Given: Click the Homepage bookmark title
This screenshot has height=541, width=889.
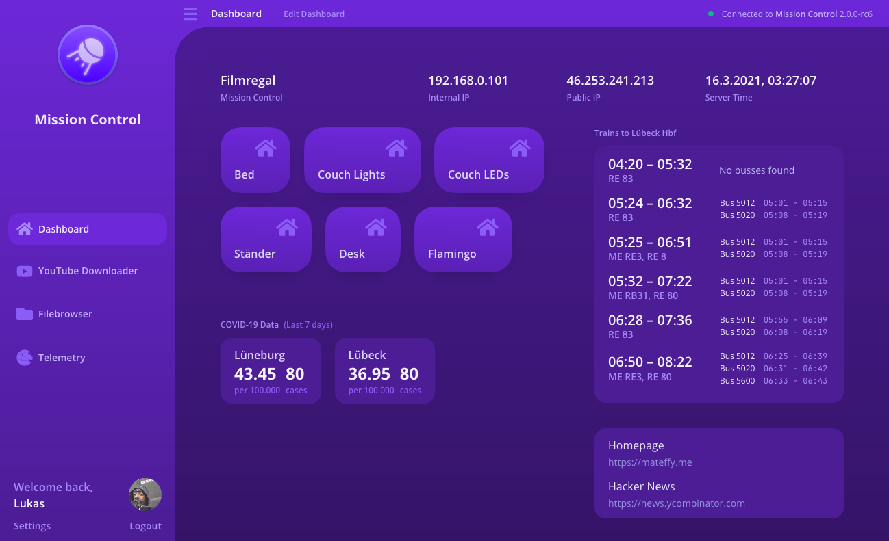Looking at the screenshot, I should click(636, 445).
